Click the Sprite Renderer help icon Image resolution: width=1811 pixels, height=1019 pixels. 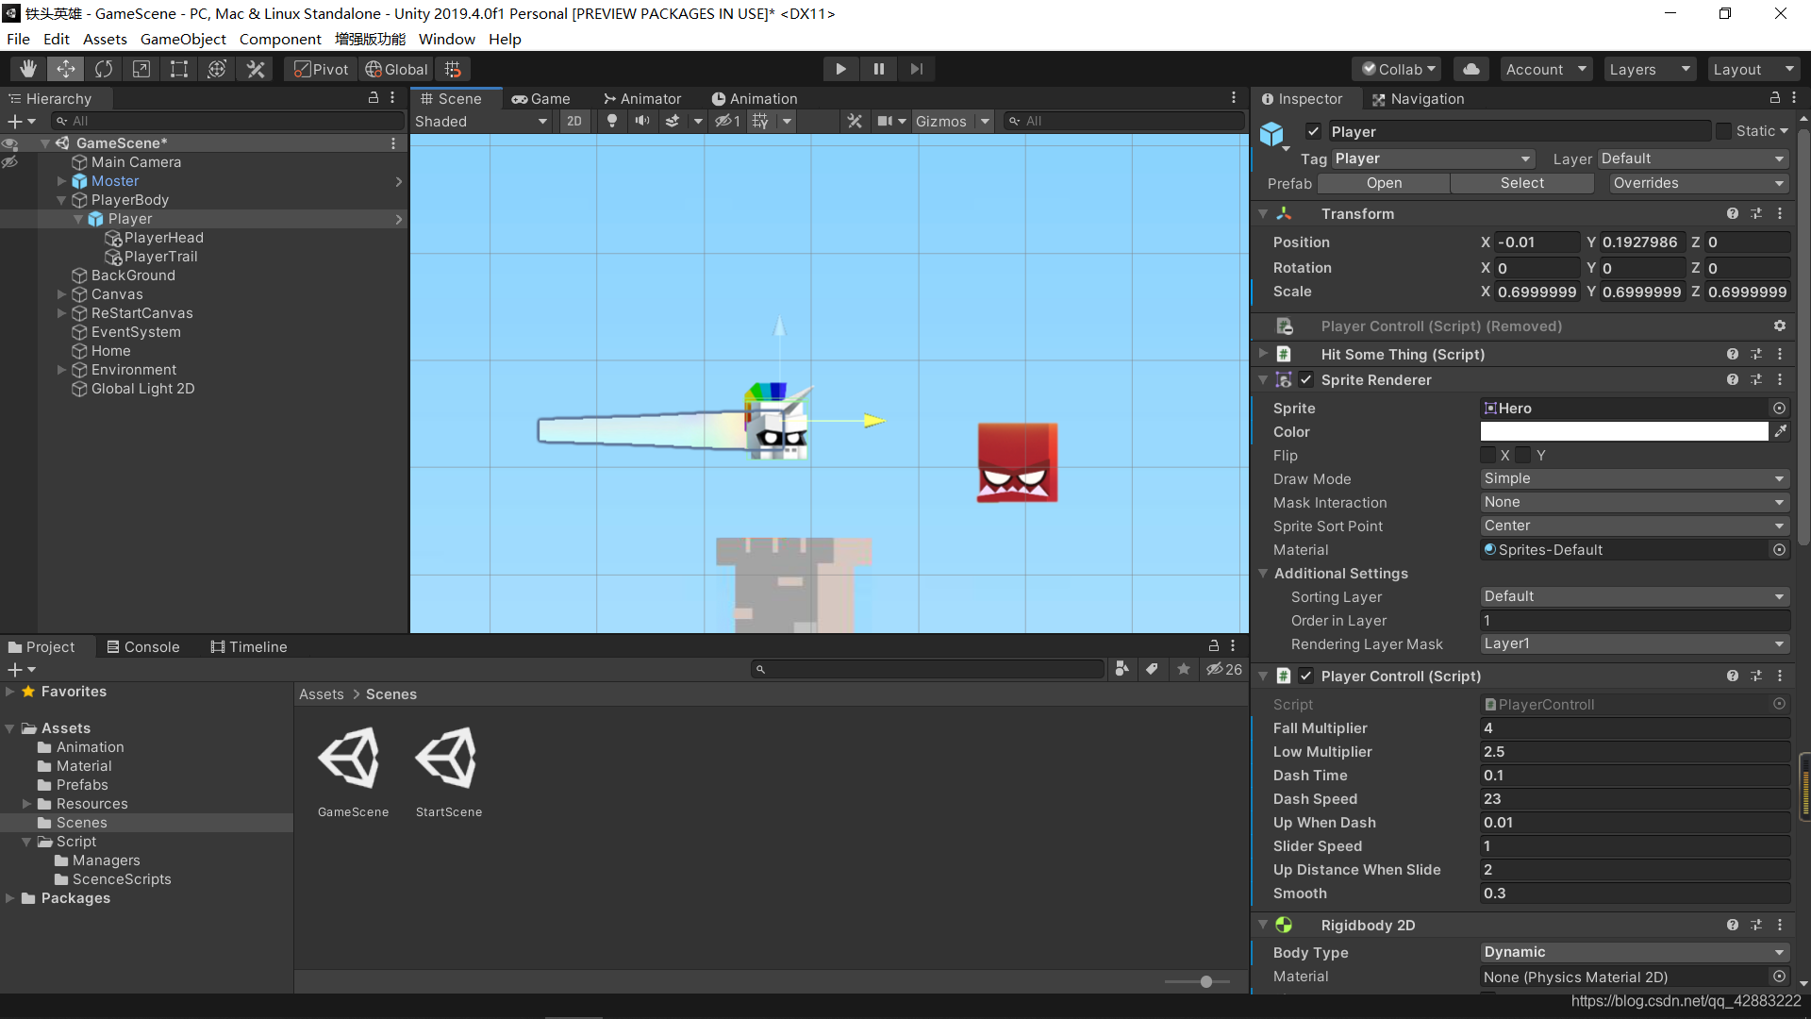point(1732,379)
